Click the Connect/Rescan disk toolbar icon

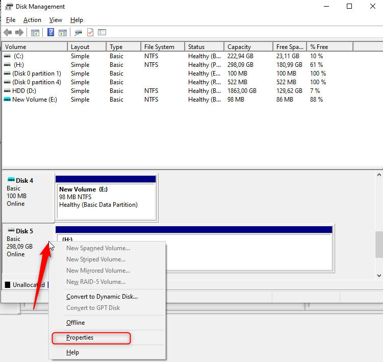[78, 32]
